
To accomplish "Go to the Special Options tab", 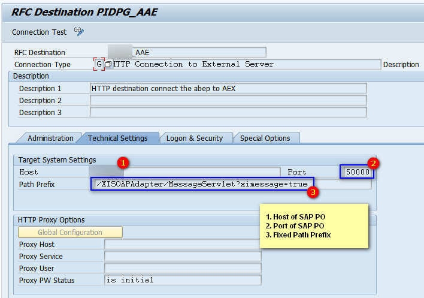I will pos(265,138).
